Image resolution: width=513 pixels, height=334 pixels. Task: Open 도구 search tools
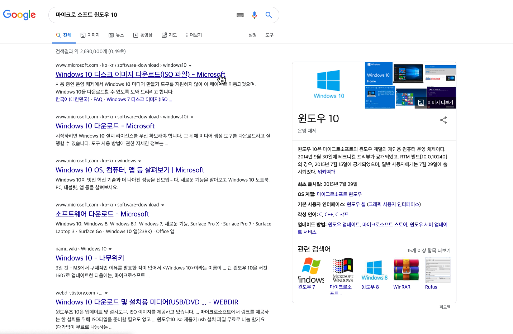(269, 35)
